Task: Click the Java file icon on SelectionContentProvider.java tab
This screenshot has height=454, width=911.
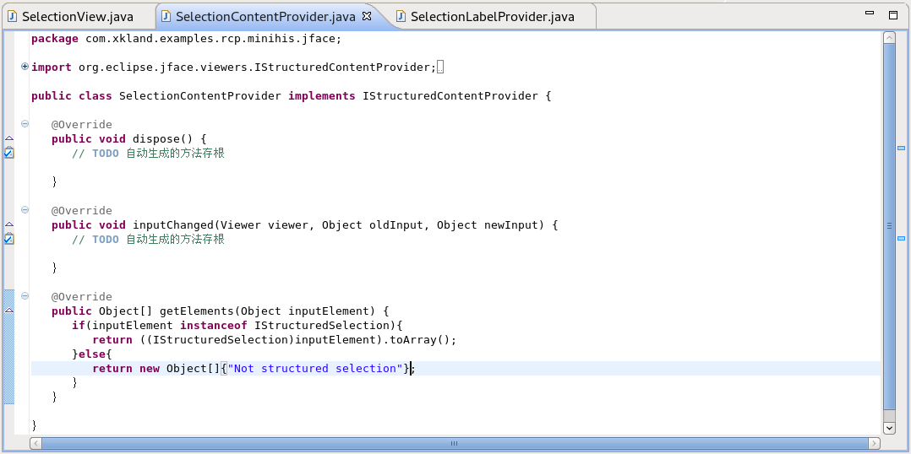Action: (166, 16)
